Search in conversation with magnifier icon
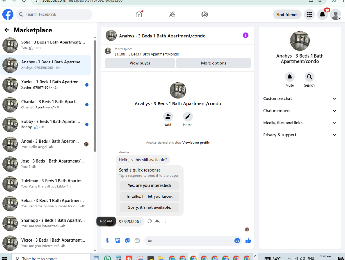Viewport: 345px width, 260px height. pos(309,77)
